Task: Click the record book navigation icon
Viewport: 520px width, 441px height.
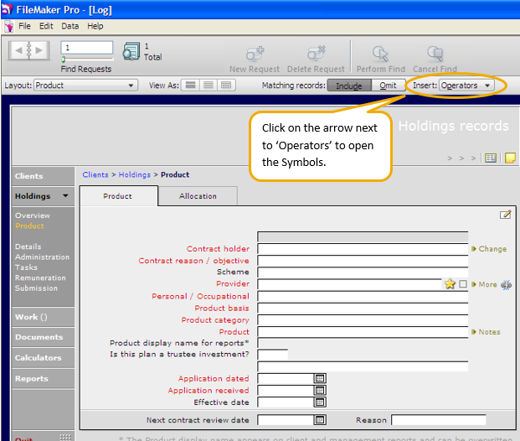Action: pyautogui.click(x=28, y=50)
